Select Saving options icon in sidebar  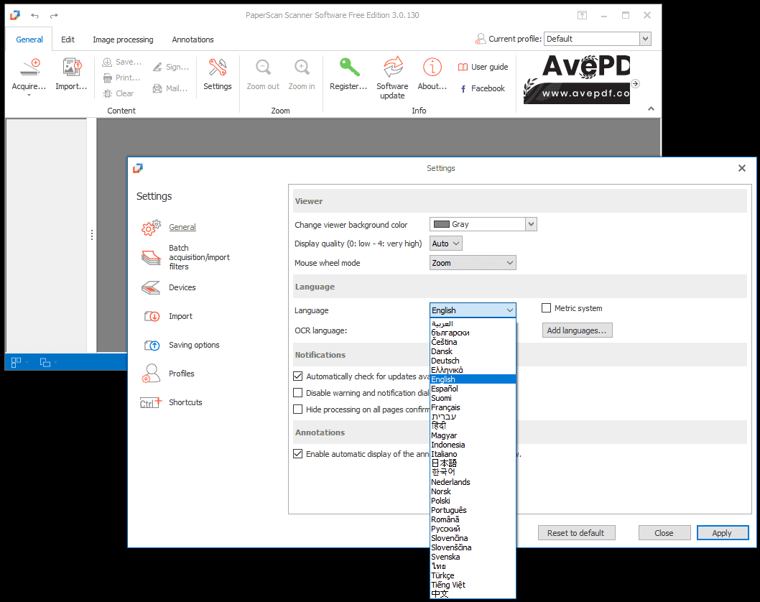tap(152, 345)
